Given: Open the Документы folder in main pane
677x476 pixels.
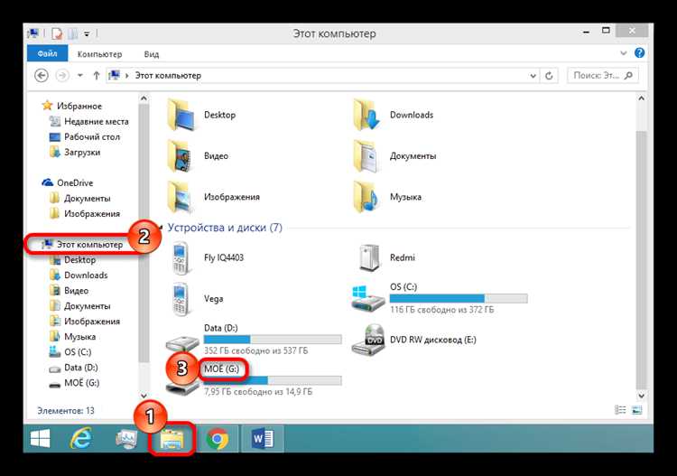Looking at the screenshot, I should click(x=367, y=156).
